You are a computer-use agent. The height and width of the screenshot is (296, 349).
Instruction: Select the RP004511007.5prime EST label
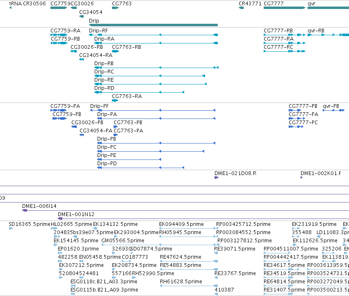(x=291, y=249)
